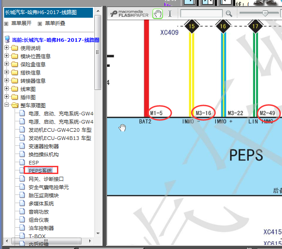
Task: Select the text selection I-beam tool
Action: click(170, 14)
